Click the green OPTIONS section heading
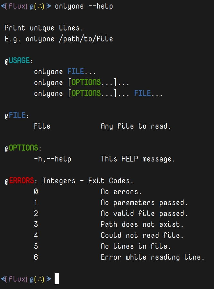Screen dimensions: 214x289 23,148
